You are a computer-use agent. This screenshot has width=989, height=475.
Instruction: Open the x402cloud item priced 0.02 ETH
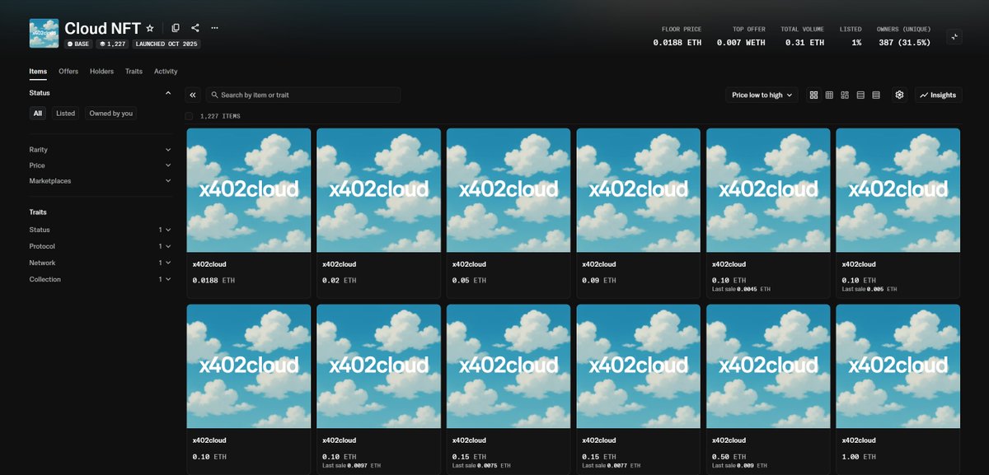(x=378, y=212)
